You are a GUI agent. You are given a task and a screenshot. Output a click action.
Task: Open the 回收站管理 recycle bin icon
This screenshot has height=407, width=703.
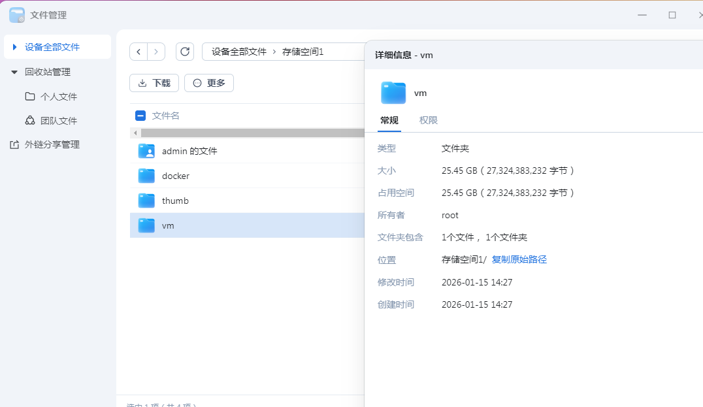tap(51, 72)
